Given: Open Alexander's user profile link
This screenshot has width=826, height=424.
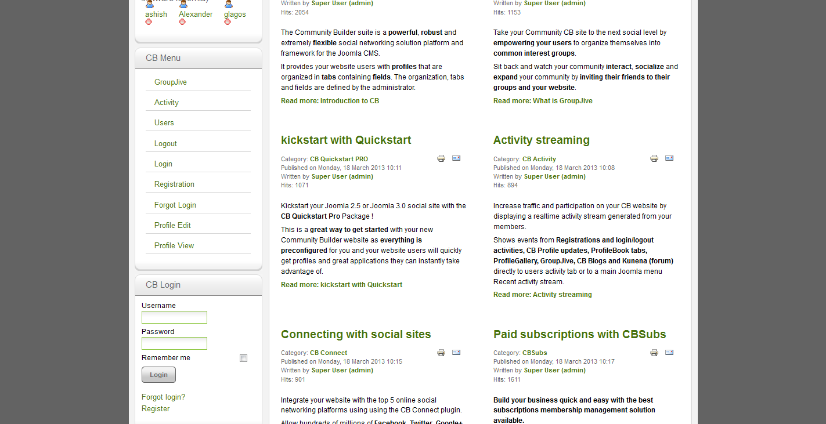Looking at the screenshot, I should pos(196,14).
